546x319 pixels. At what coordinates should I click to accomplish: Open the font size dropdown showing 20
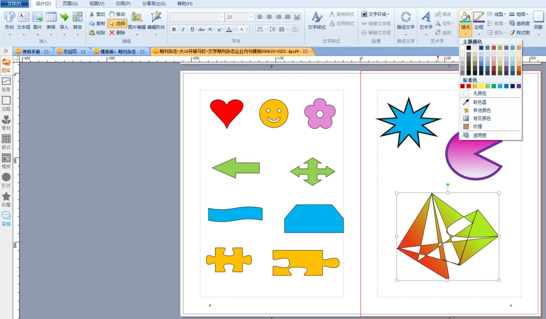pos(251,17)
